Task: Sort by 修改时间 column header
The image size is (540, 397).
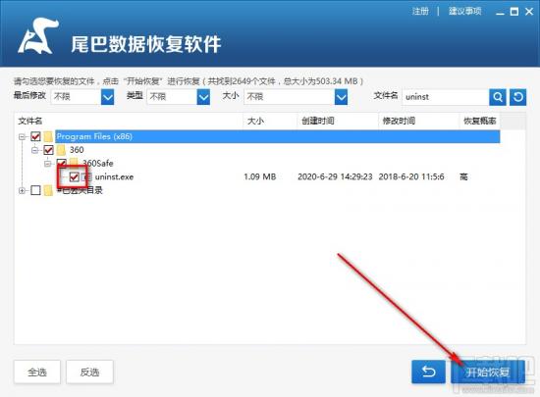Action: pyautogui.click(x=419, y=121)
